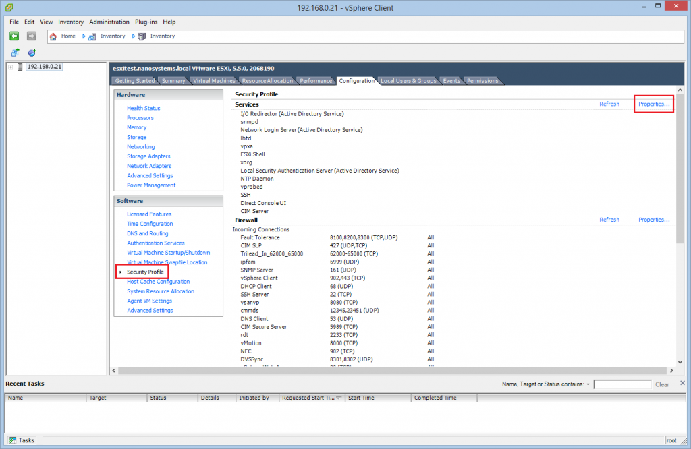
Task: Open the Administration menu
Action: tap(109, 22)
